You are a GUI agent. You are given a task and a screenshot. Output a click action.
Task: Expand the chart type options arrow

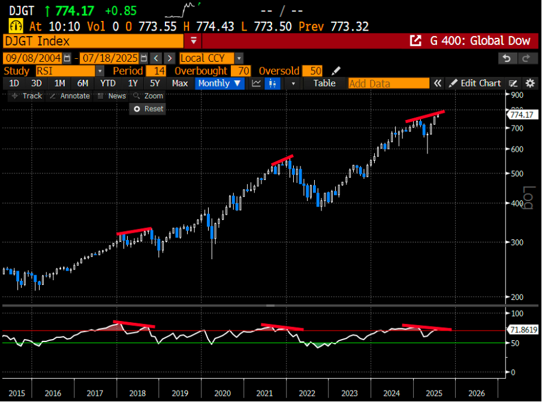pyautogui.click(x=293, y=83)
